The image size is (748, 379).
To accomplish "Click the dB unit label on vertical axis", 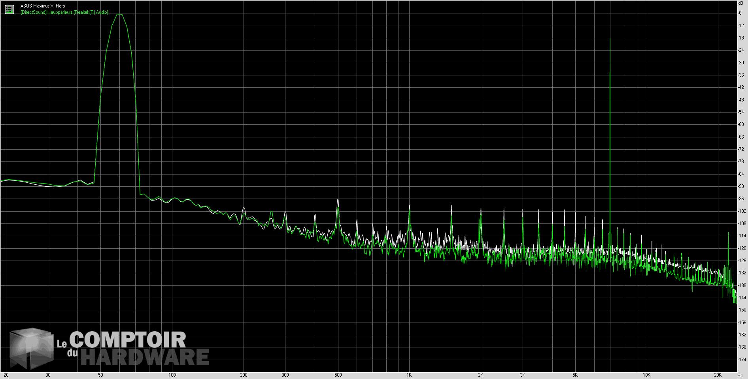I will 740,3.
